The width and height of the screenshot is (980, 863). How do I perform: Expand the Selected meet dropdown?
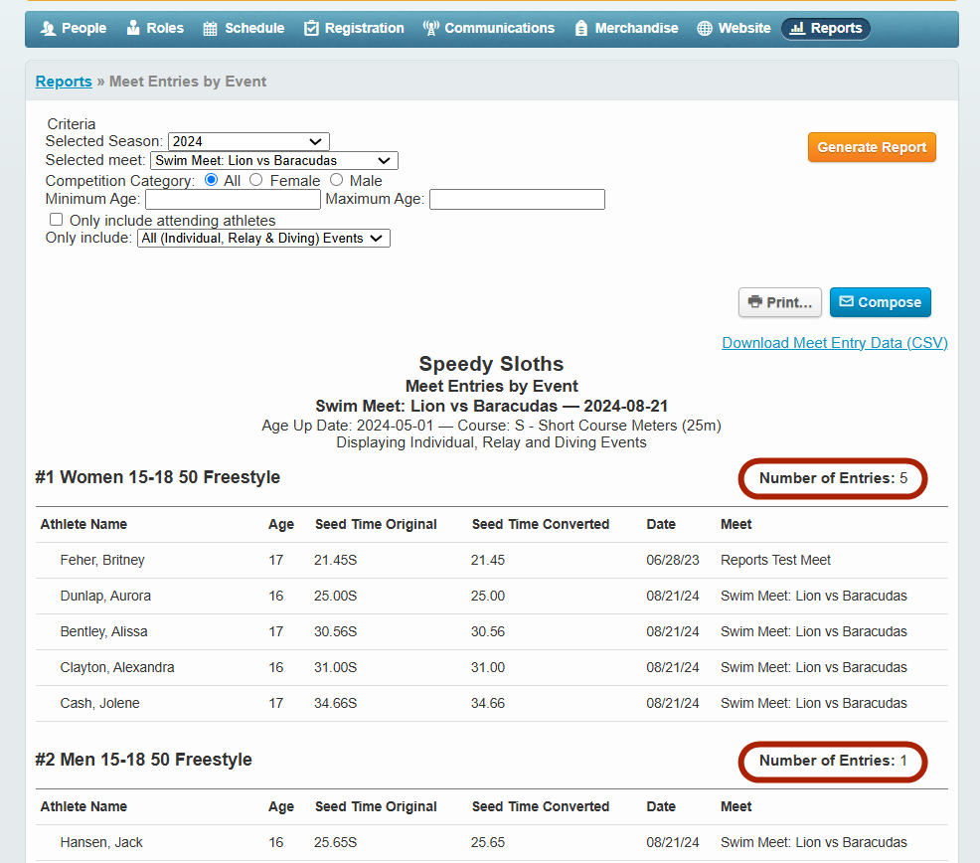[x=274, y=160]
